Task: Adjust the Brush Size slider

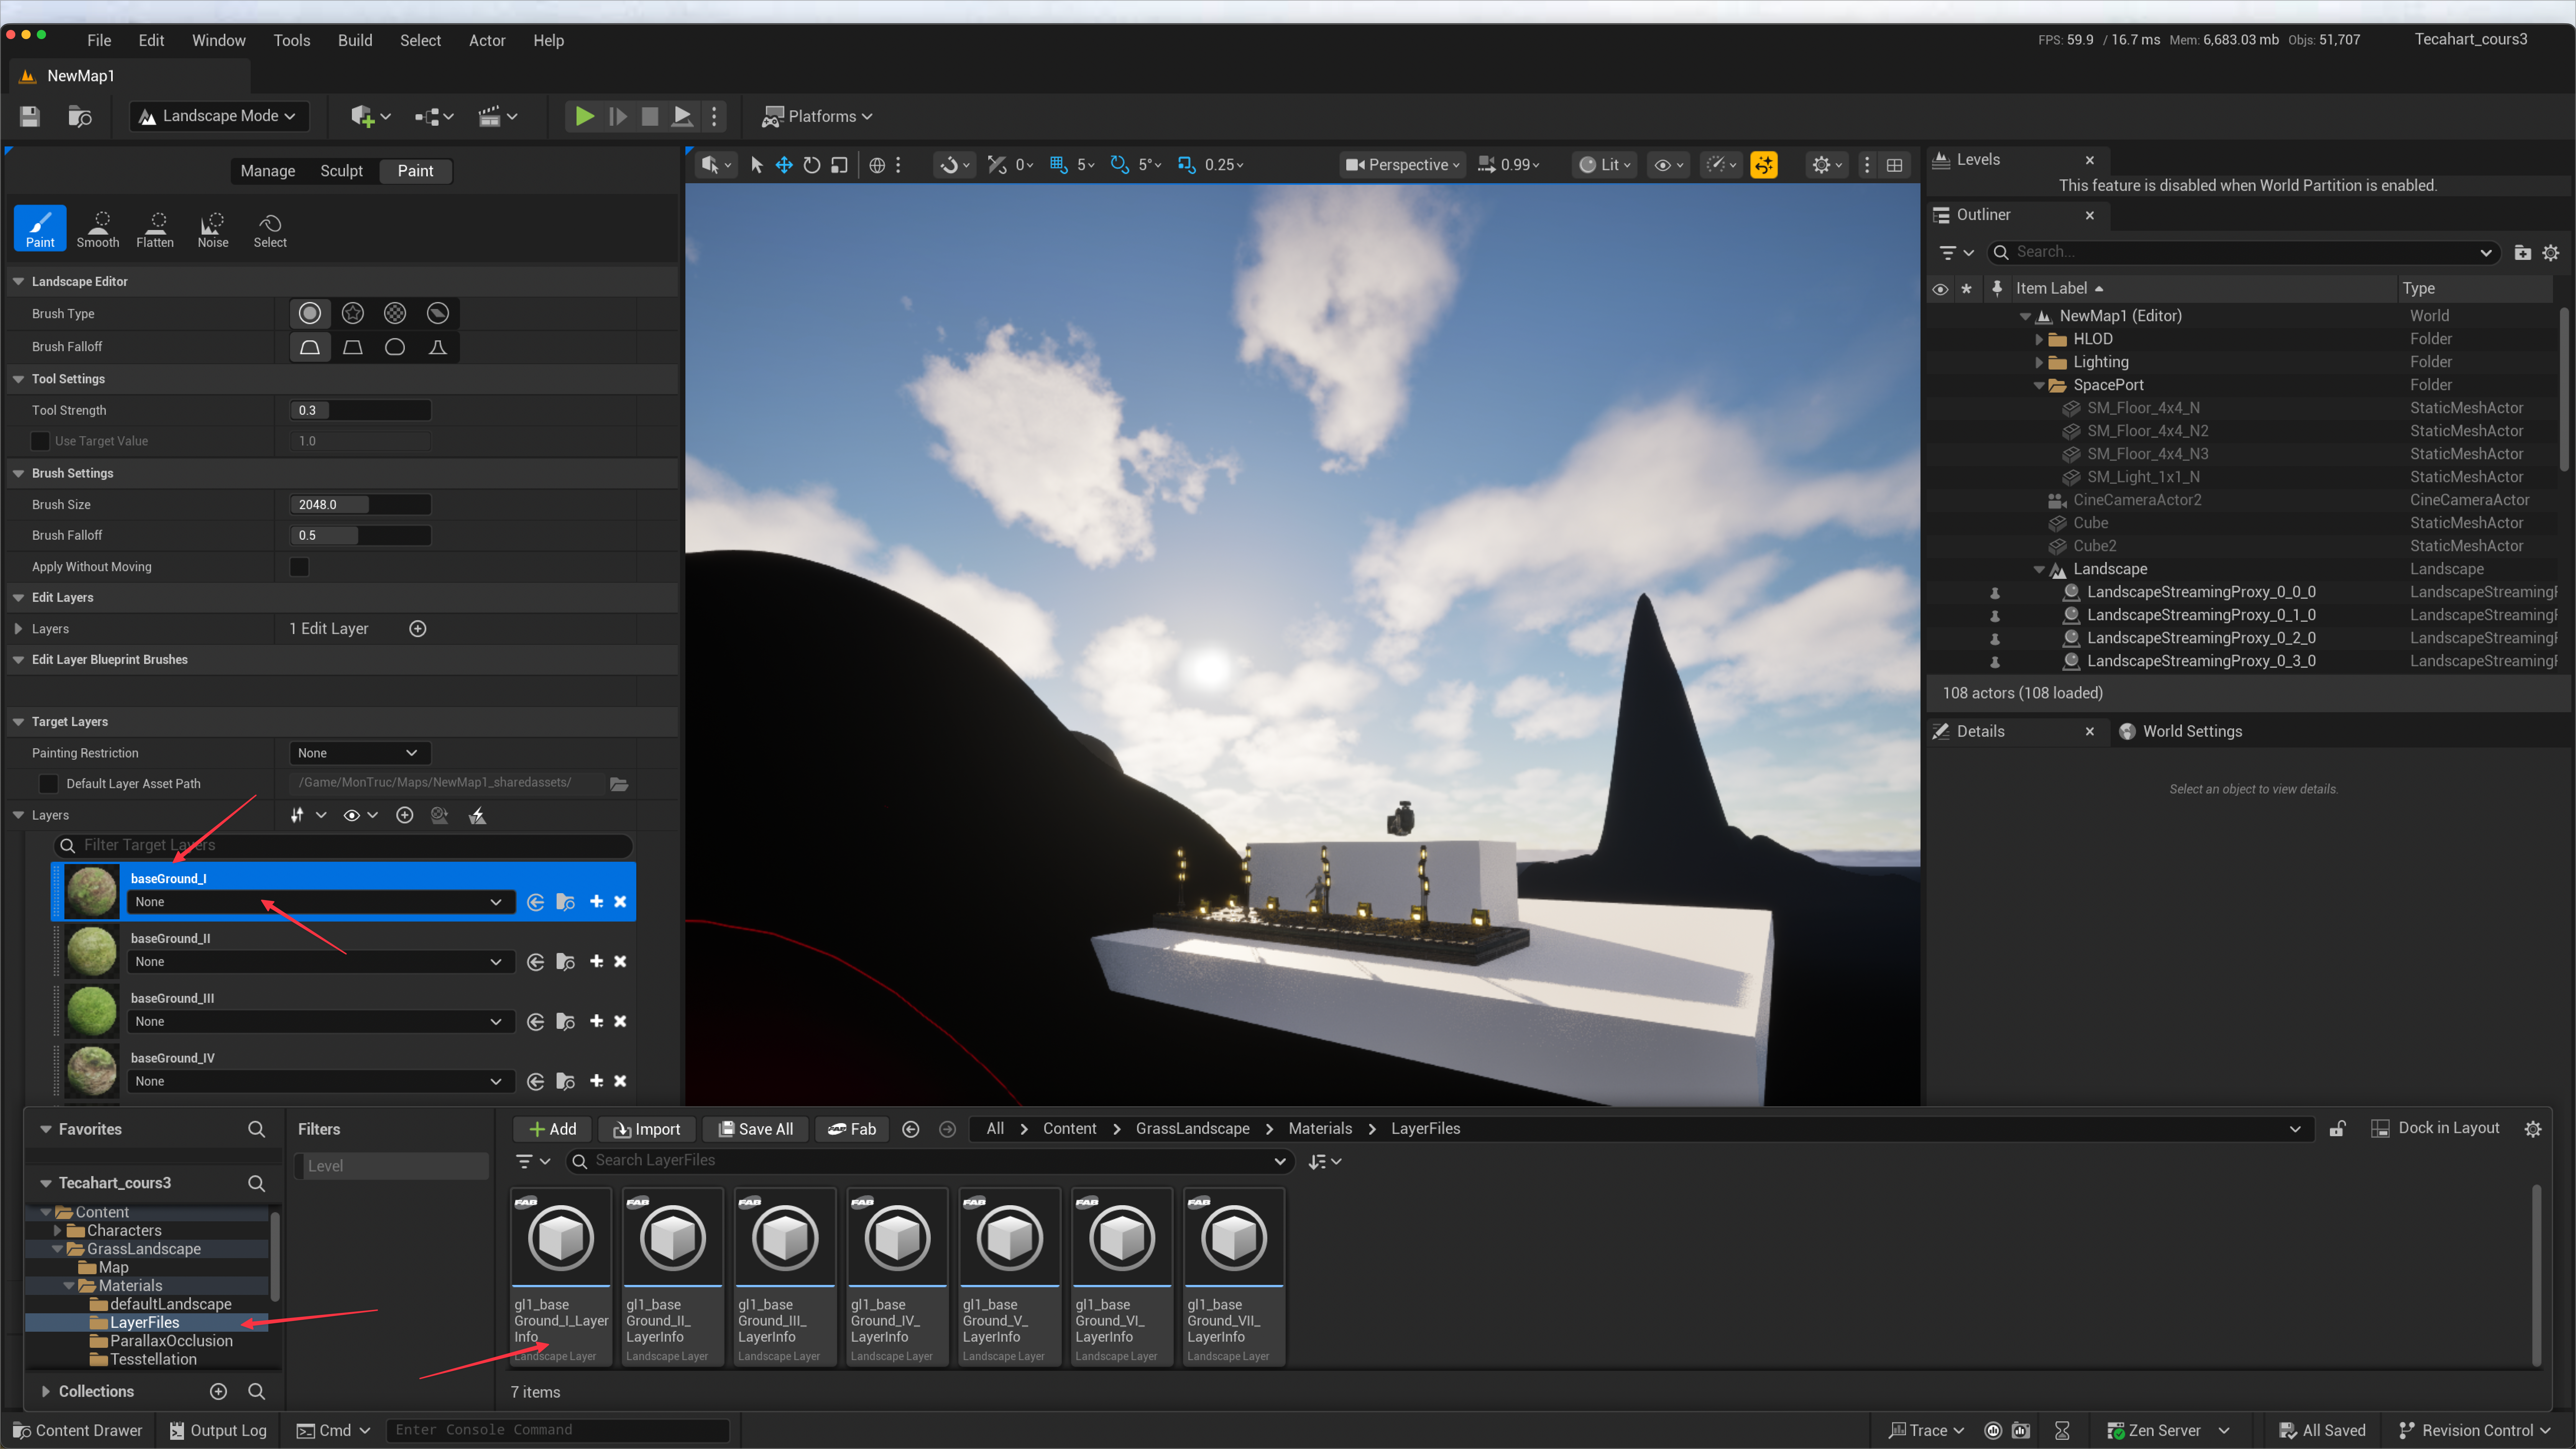Action: click(360, 505)
